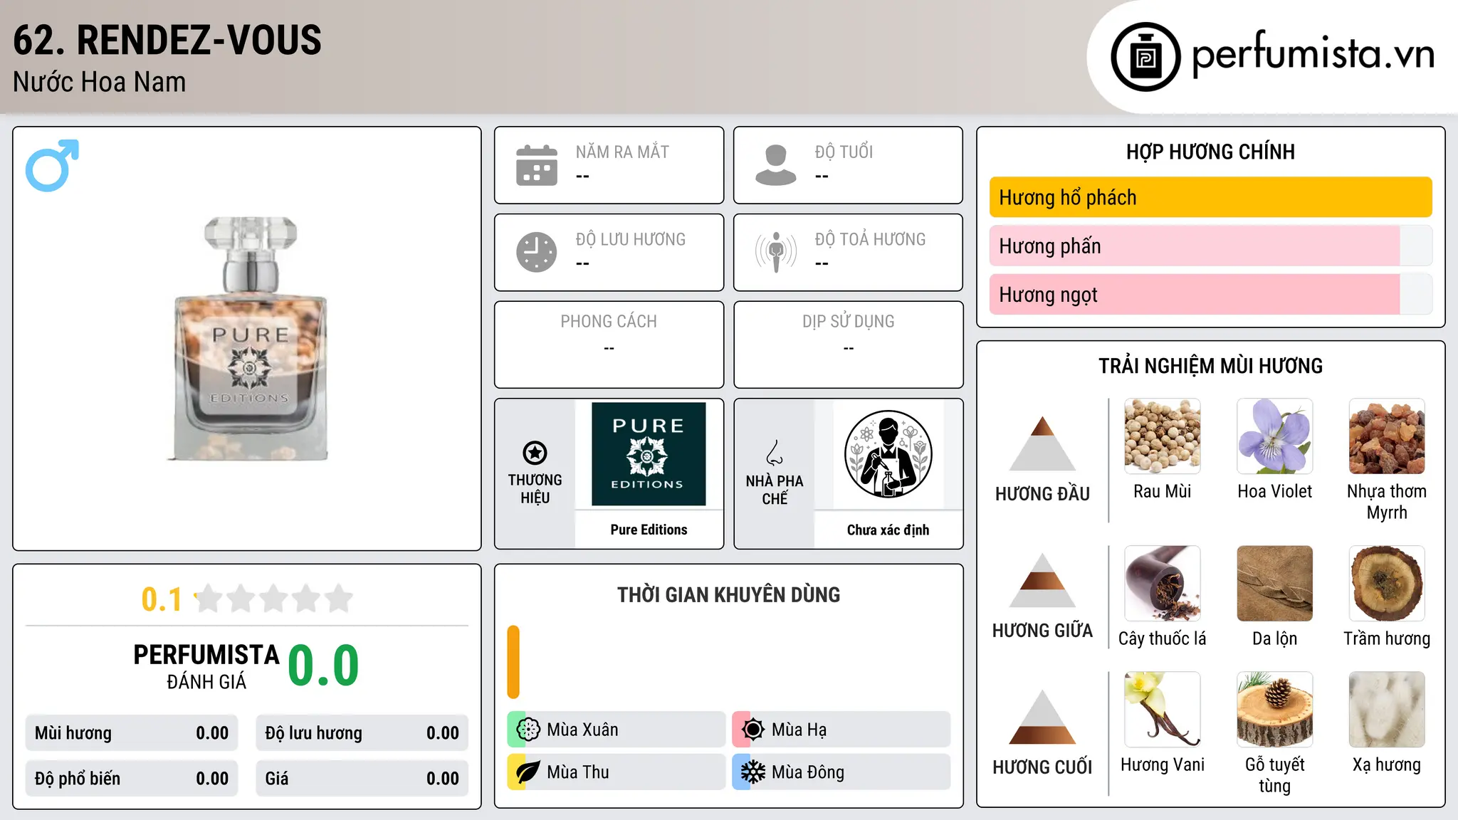1458x820 pixels.
Task: Open the Pure Editions perfume bottle image
Action: 249,339
